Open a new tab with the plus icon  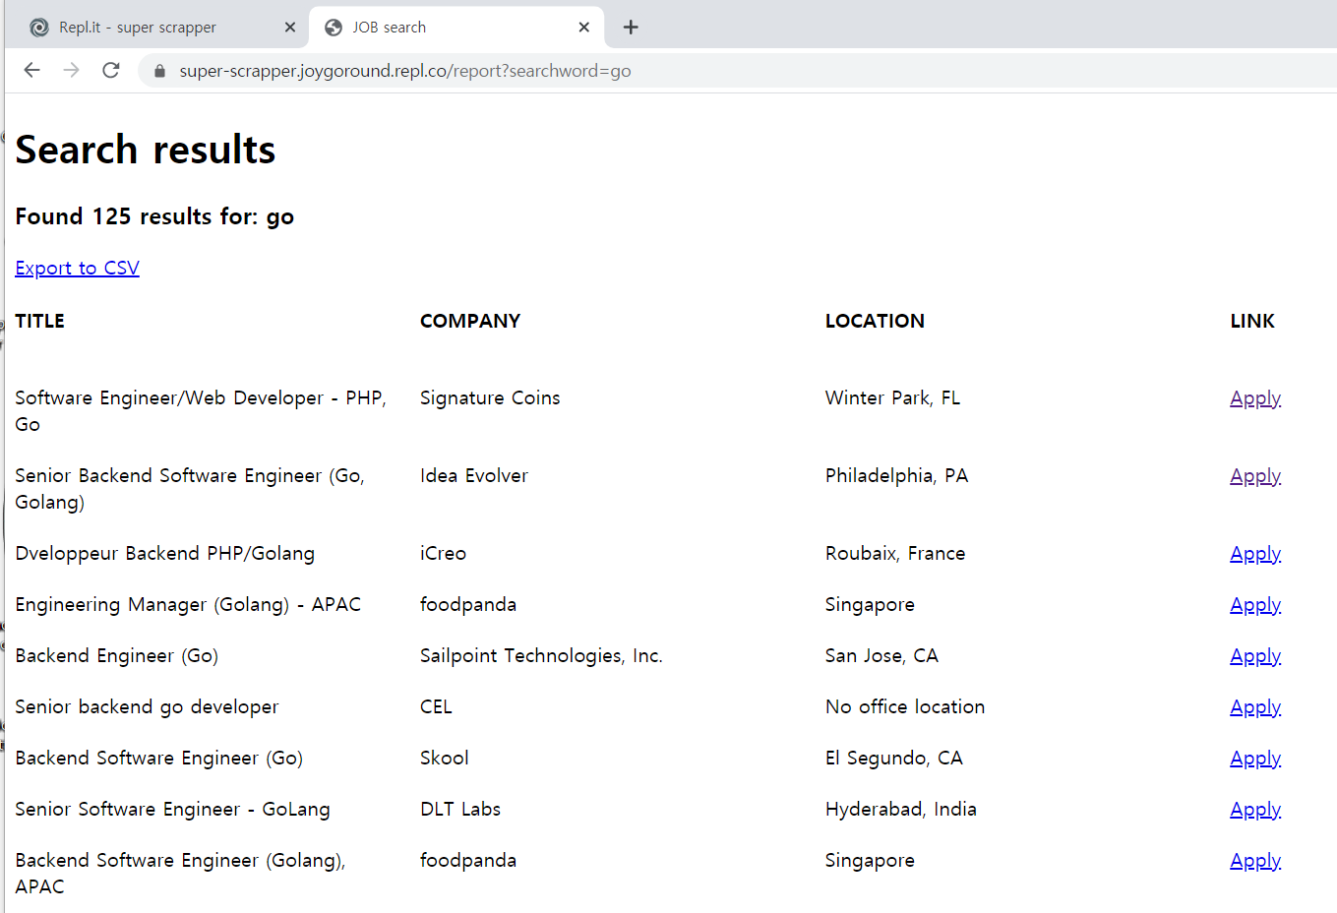[x=631, y=28]
